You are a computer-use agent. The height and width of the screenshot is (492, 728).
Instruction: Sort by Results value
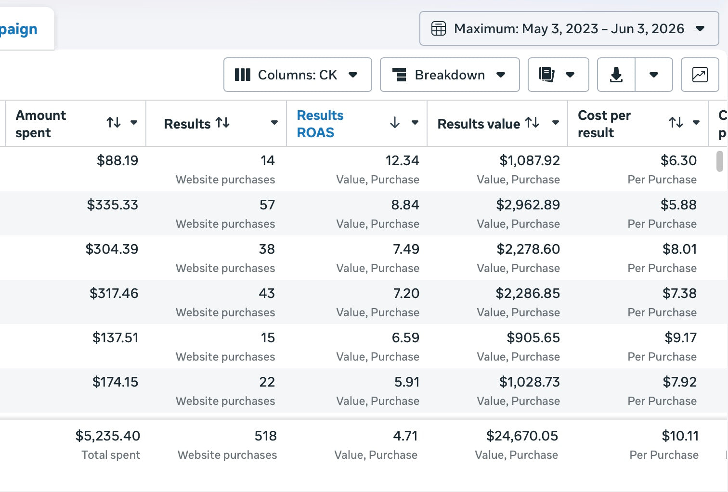(532, 123)
